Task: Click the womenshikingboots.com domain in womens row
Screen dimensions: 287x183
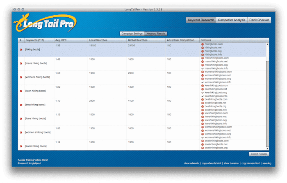Action: click(218, 72)
